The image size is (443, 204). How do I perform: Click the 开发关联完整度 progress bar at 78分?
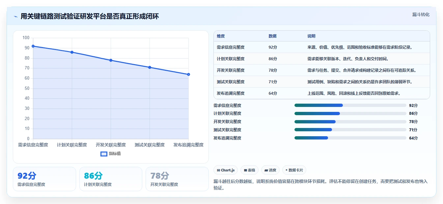point(350,122)
